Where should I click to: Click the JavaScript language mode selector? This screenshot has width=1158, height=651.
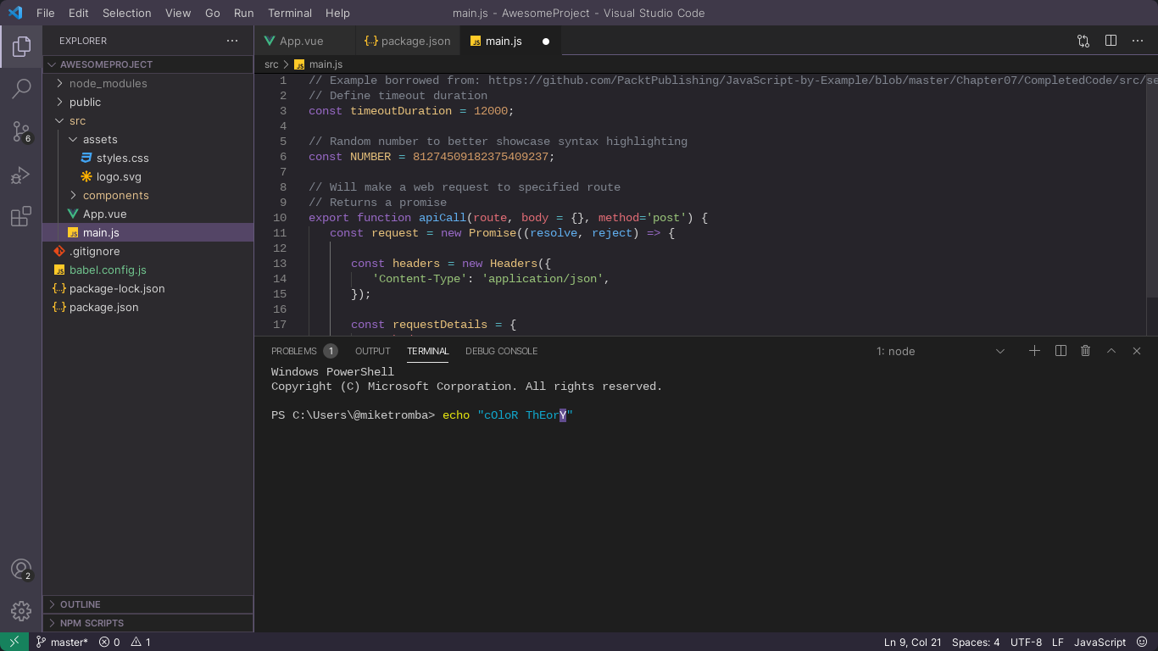[x=1100, y=642]
